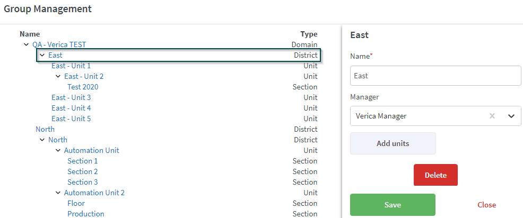Select Section 1
523x218 pixels.
(x=82, y=161)
